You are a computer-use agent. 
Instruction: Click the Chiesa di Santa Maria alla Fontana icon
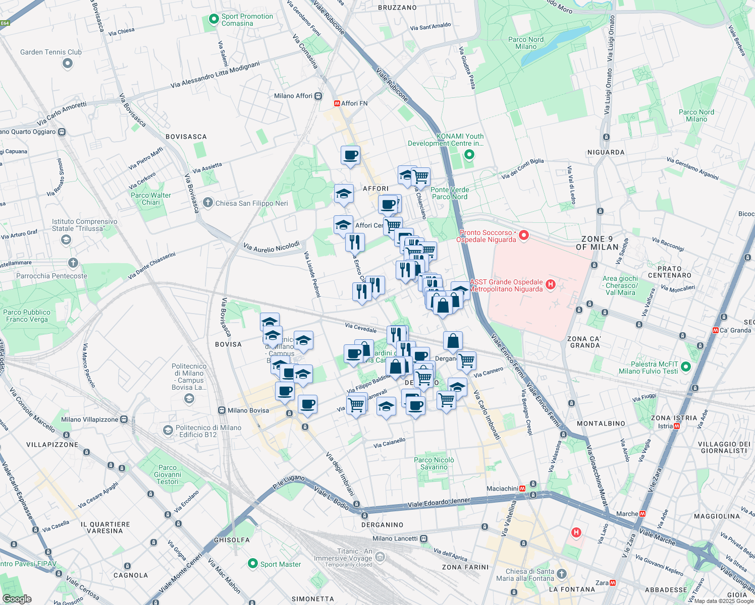click(x=561, y=574)
